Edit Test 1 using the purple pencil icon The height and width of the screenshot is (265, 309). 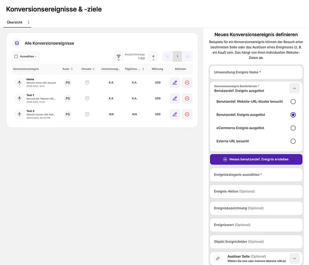(x=174, y=98)
